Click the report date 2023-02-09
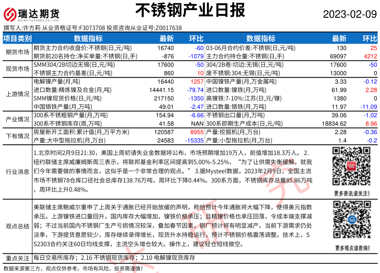Screen dimensions: 380x273 [x=350, y=14]
